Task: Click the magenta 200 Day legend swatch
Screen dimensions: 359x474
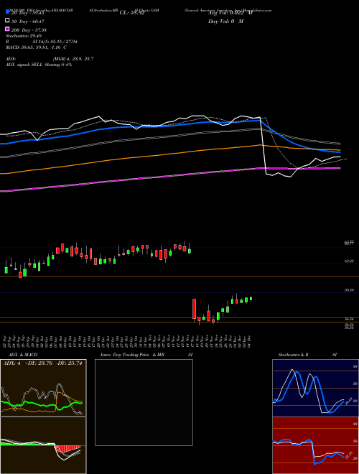Action: point(8,29)
